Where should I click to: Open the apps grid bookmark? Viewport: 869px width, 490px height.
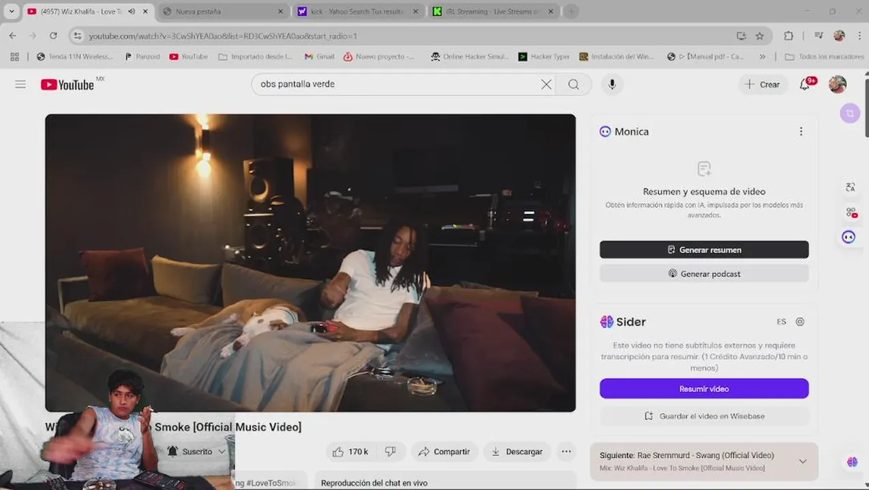tap(14, 56)
